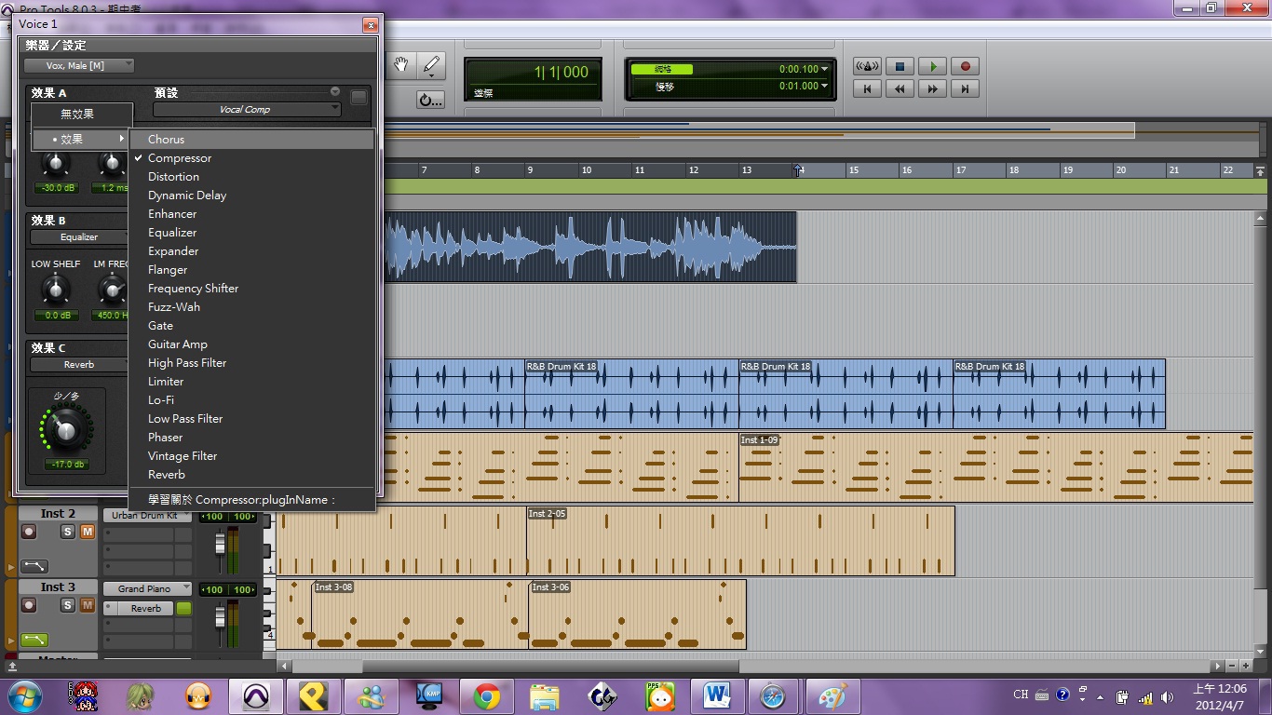This screenshot has width=1272, height=715.
Task: Select the Pencil tool
Action: pos(430,65)
